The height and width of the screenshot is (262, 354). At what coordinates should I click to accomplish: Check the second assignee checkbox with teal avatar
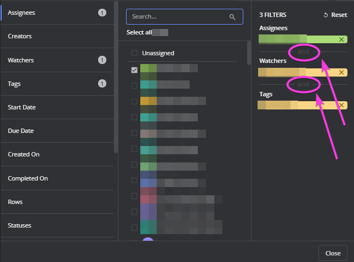tap(134, 86)
